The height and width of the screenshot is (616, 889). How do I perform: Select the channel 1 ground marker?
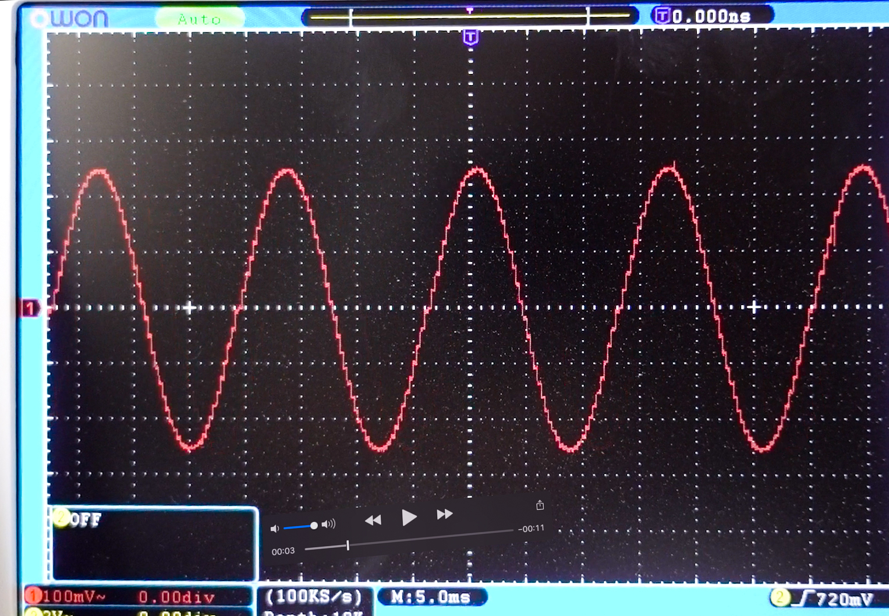[29, 308]
